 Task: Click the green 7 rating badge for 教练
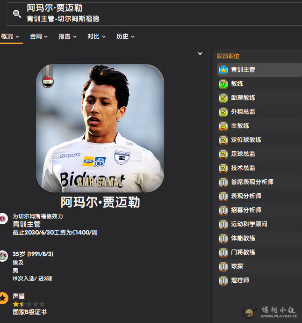point(223,84)
